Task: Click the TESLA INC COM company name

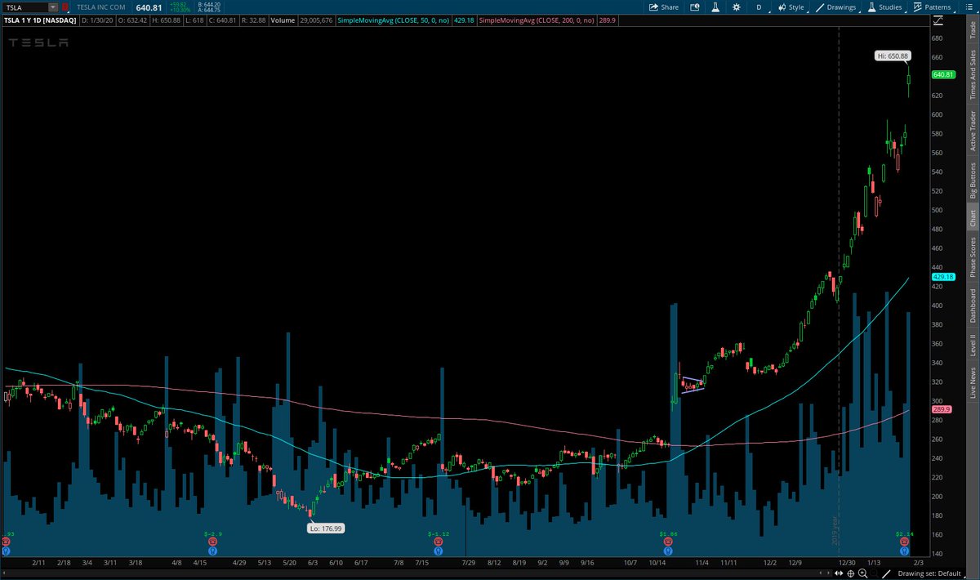Action: point(103,7)
